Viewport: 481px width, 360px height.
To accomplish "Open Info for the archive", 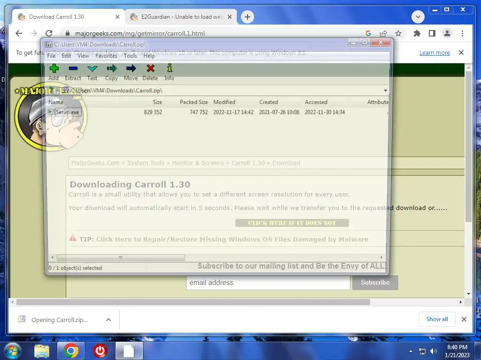I will point(169,72).
